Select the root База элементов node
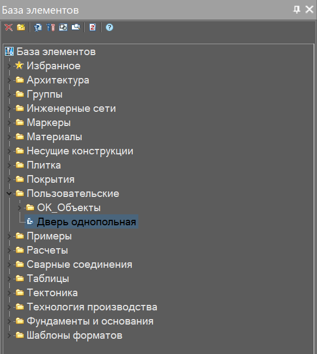 [56, 52]
